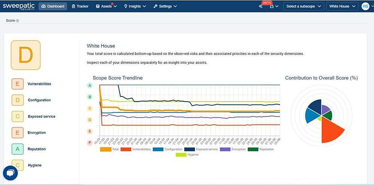Screen dimensions: 374x185
Task: Expand the Settings menu
Action: (165, 7)
